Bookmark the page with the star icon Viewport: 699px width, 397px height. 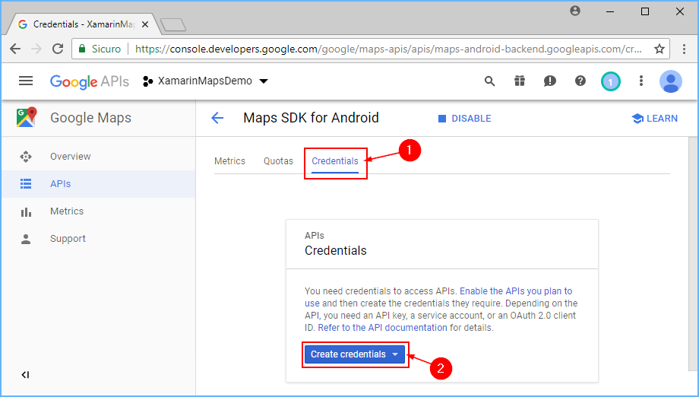pos(659,49)
